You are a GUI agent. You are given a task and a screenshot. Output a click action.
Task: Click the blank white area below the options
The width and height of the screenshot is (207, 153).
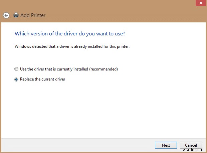point(103,110)
